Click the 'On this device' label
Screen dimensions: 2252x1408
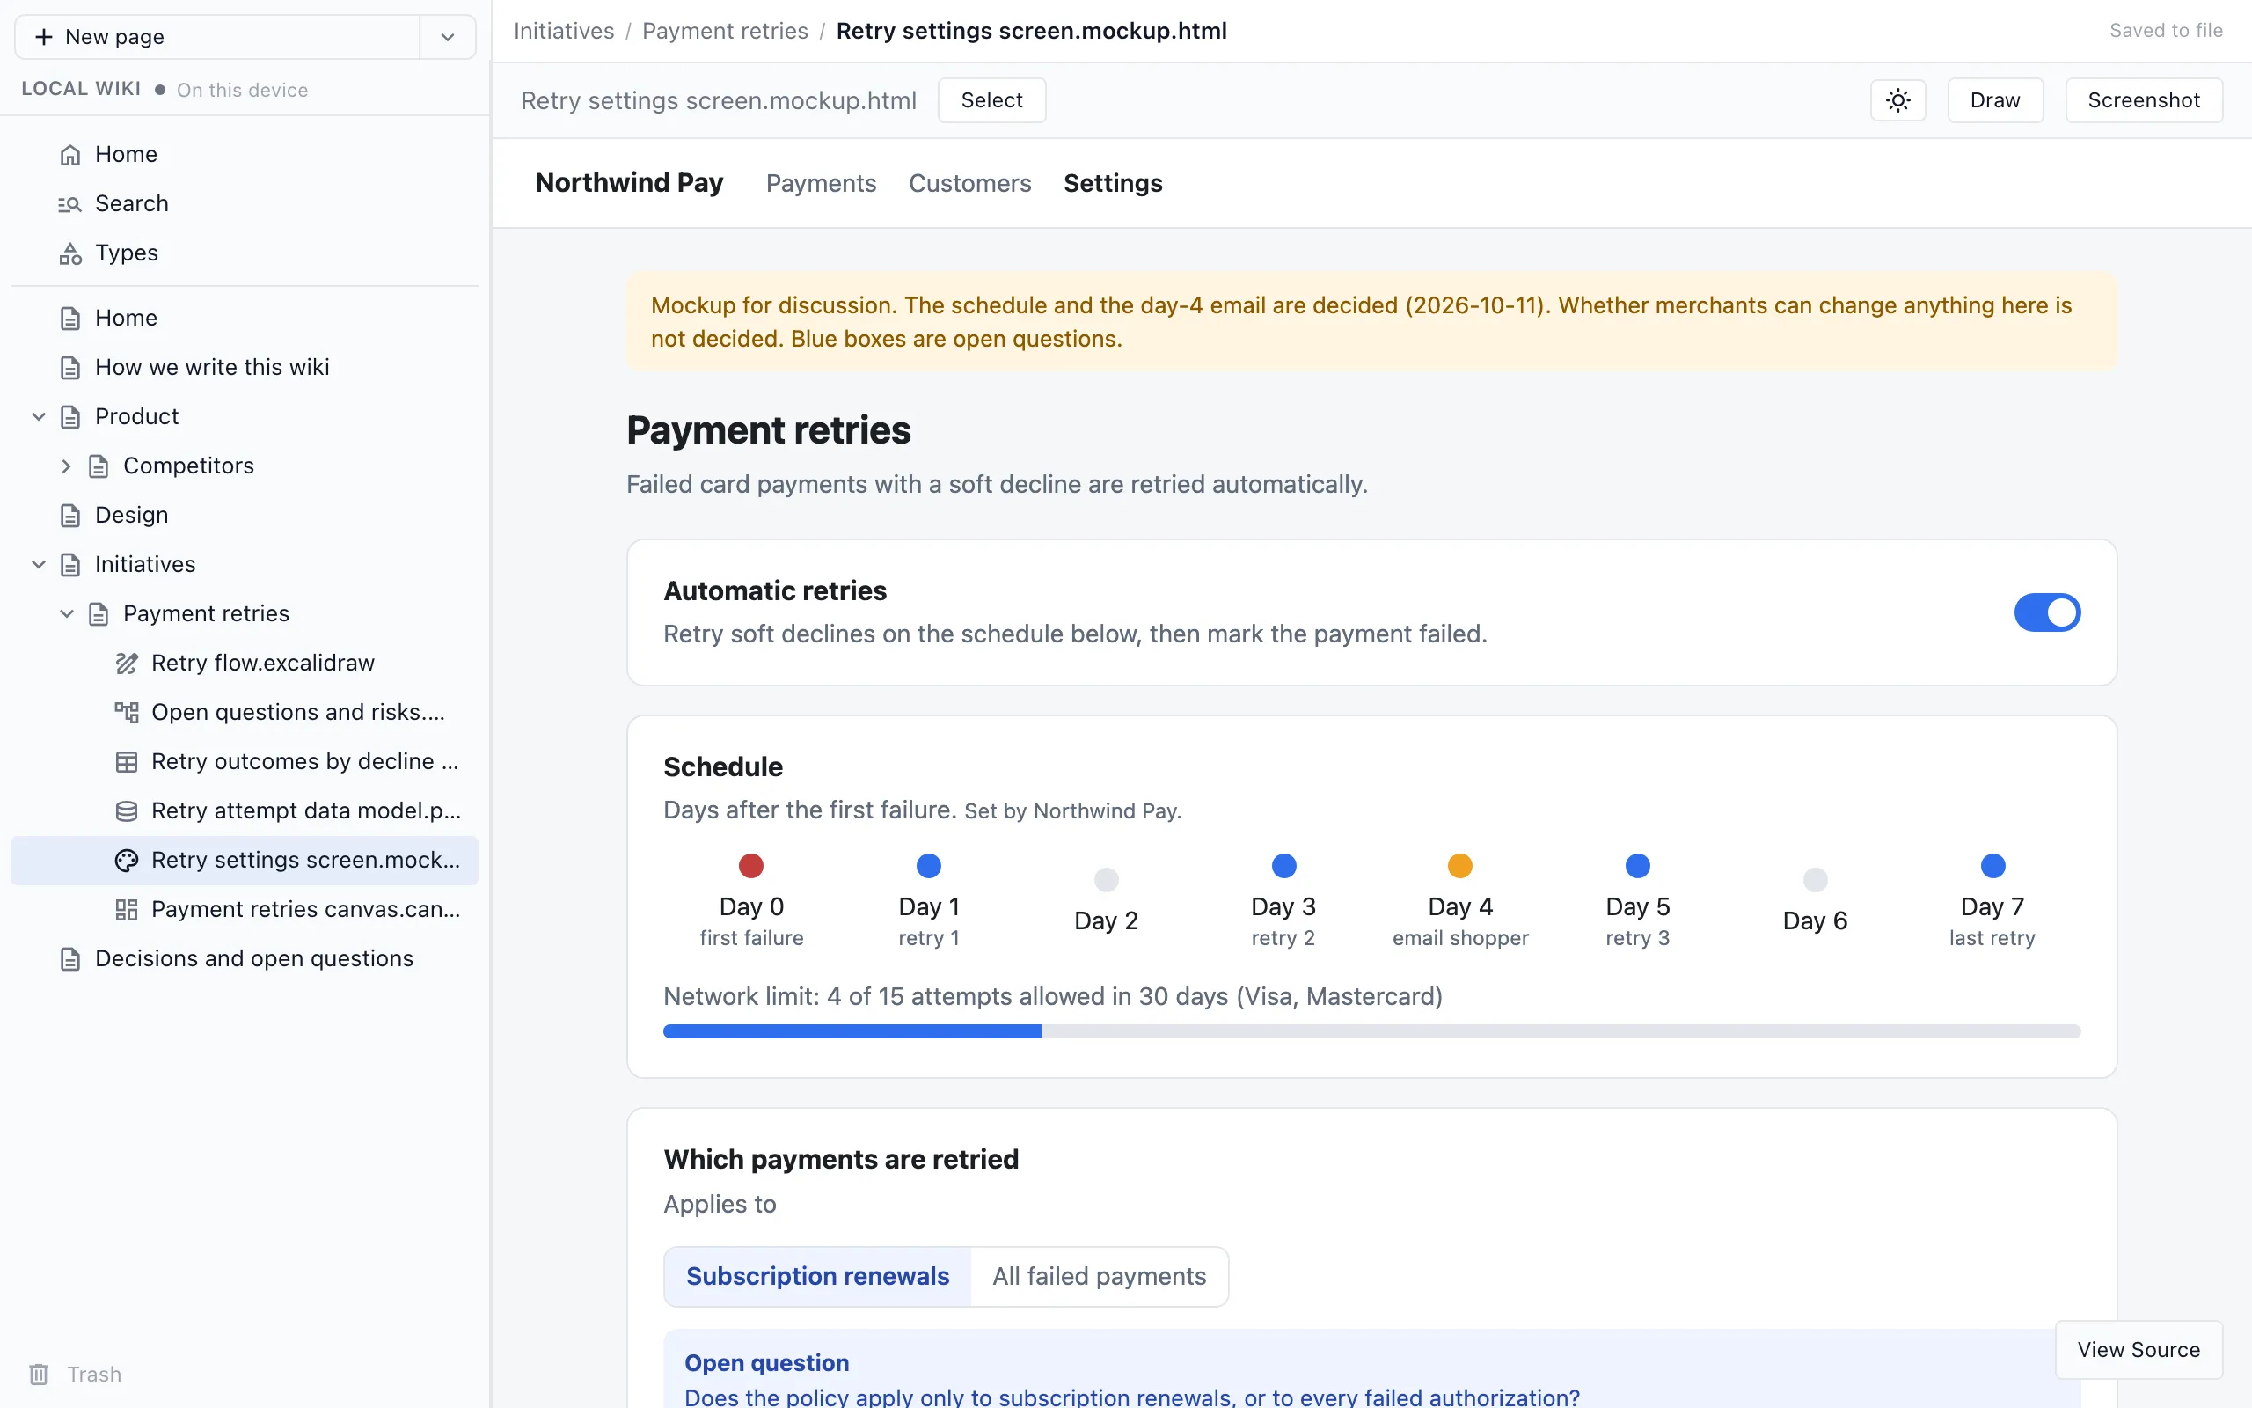242,91
